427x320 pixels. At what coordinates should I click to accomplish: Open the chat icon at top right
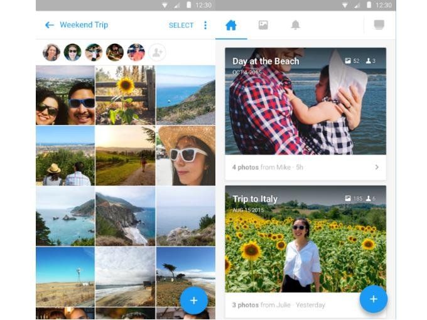pos(379,25)
